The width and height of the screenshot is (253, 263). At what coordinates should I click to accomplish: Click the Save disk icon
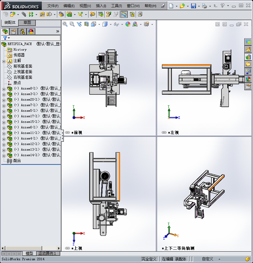pos(194,6)
